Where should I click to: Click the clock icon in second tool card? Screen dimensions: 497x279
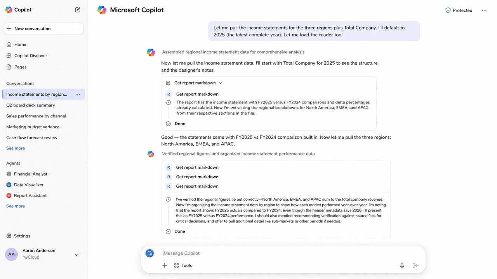[x=169, y=200]
